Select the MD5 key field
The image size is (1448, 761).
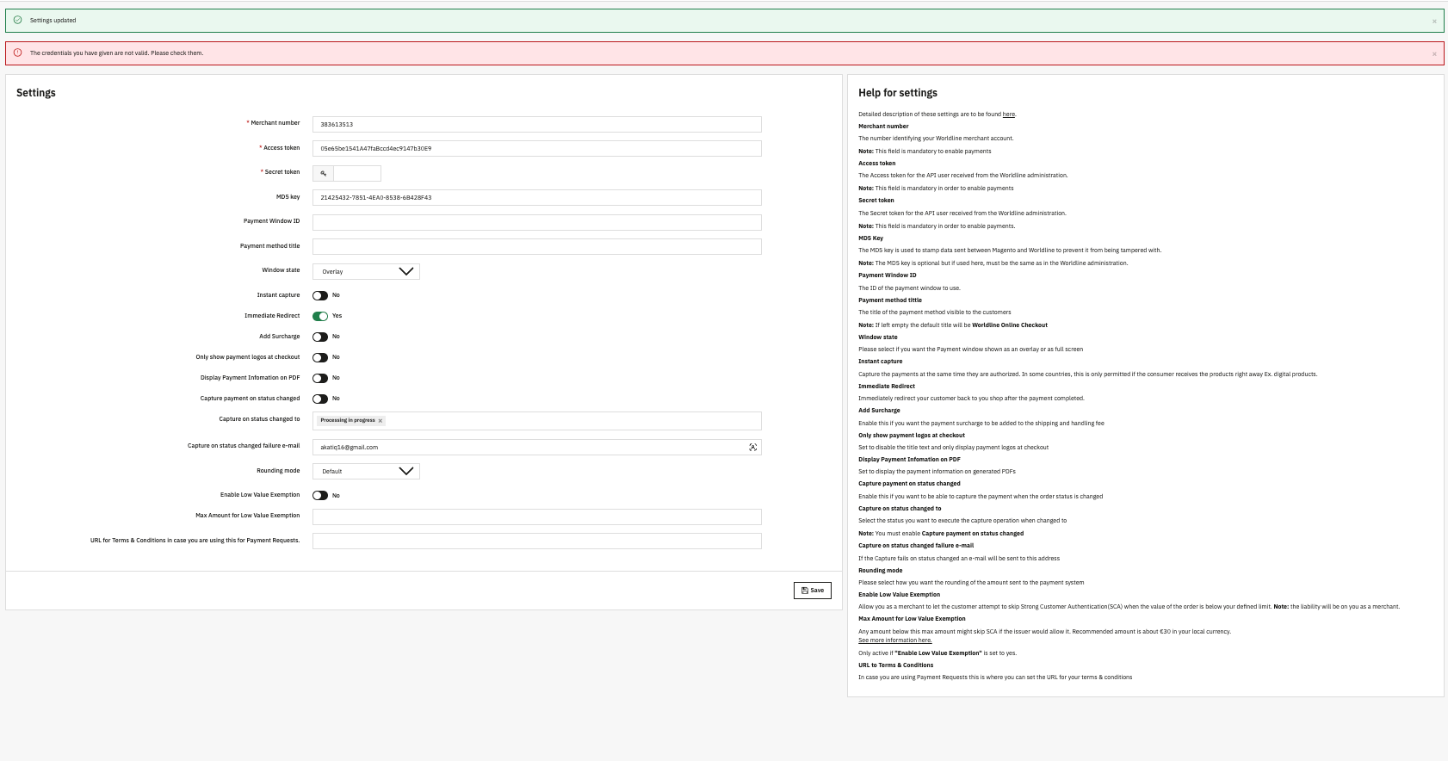[537, 198]
